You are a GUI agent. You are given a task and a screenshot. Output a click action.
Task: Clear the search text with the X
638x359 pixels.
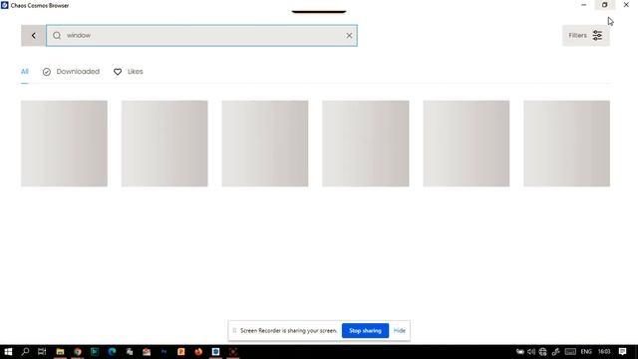349,36
